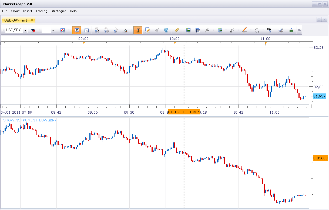
Task: Toggle the A price display button
Action: pos(86,30)
